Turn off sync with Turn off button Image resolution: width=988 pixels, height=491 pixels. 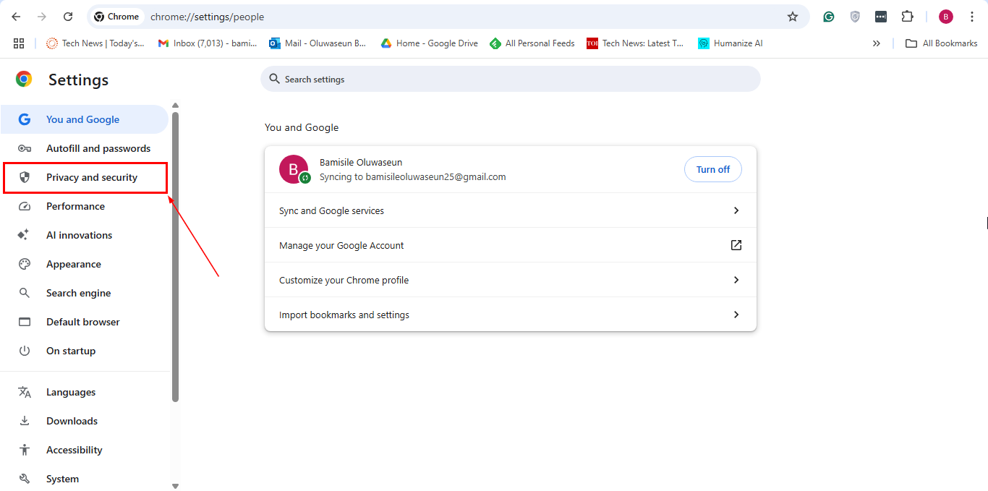point(712,169)
